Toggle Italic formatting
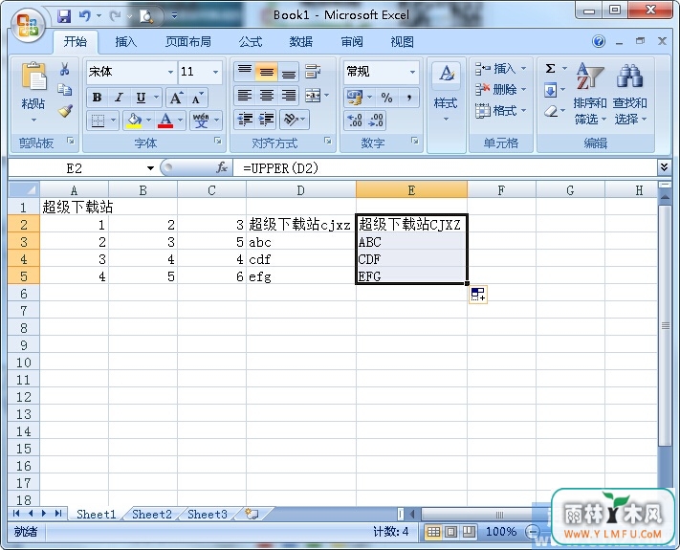 pyautogui.click(x=119, y=98)
